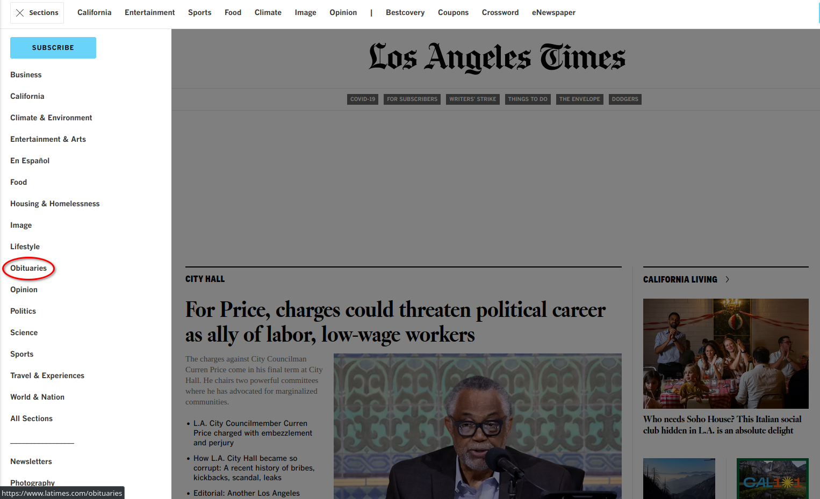Open Climate in top navigation

(268, 12)
